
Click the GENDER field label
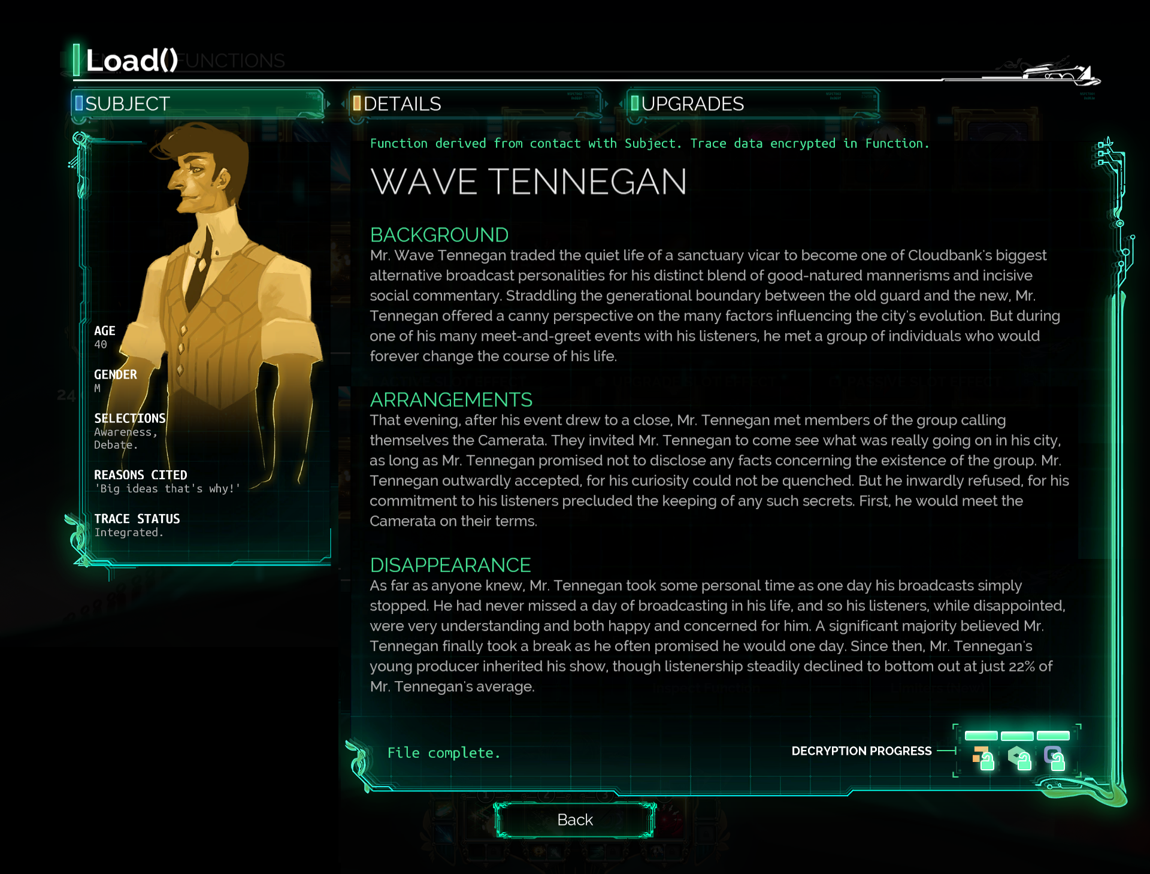pyautogui.click(x=116, y=374)
